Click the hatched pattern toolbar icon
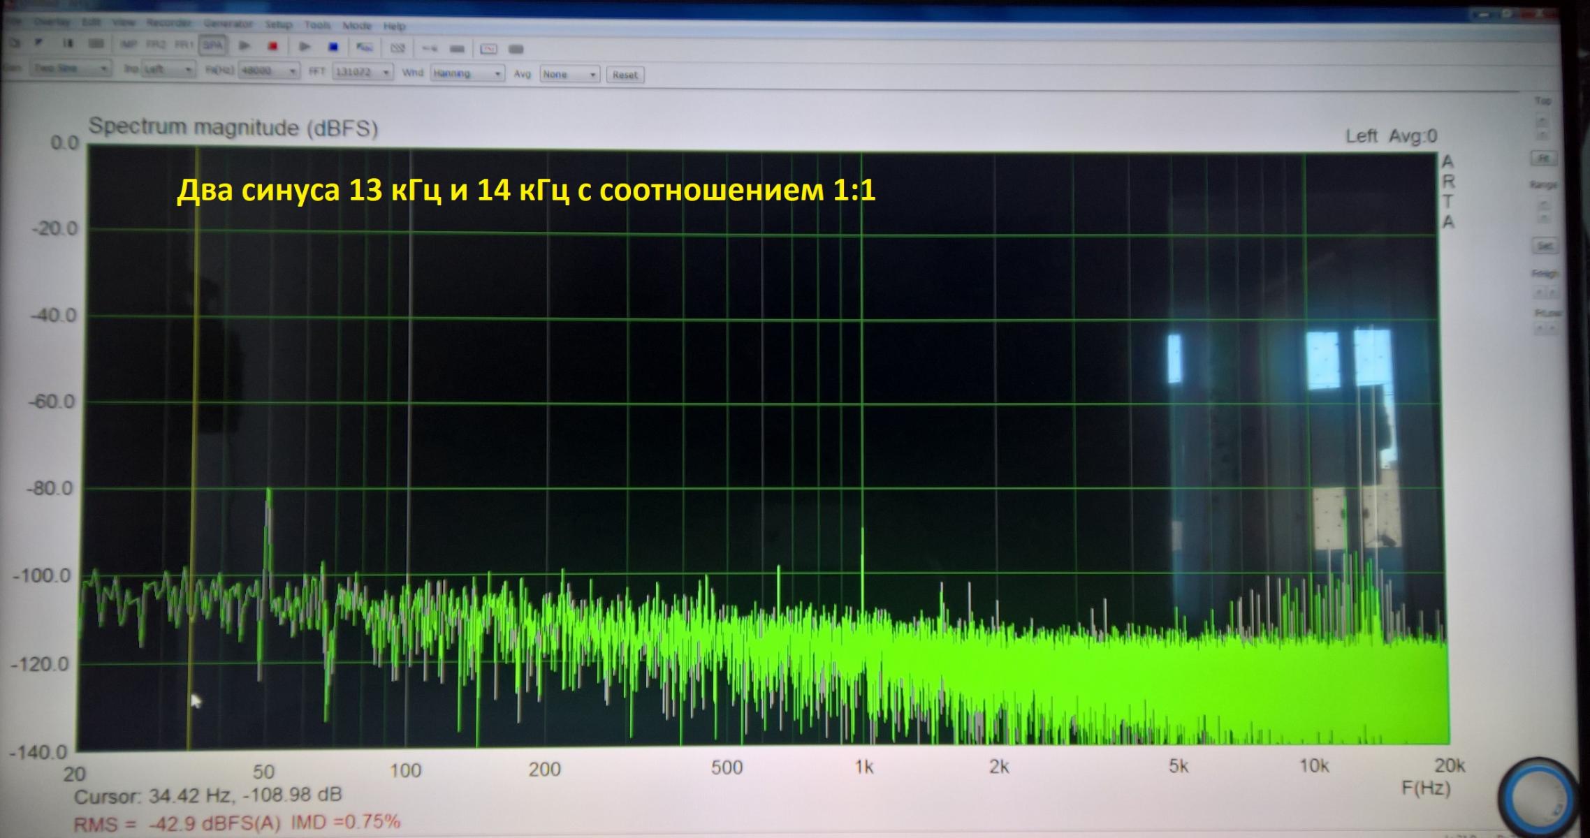The width and height of the screenshot is (1590, 838). pos(397,48)
